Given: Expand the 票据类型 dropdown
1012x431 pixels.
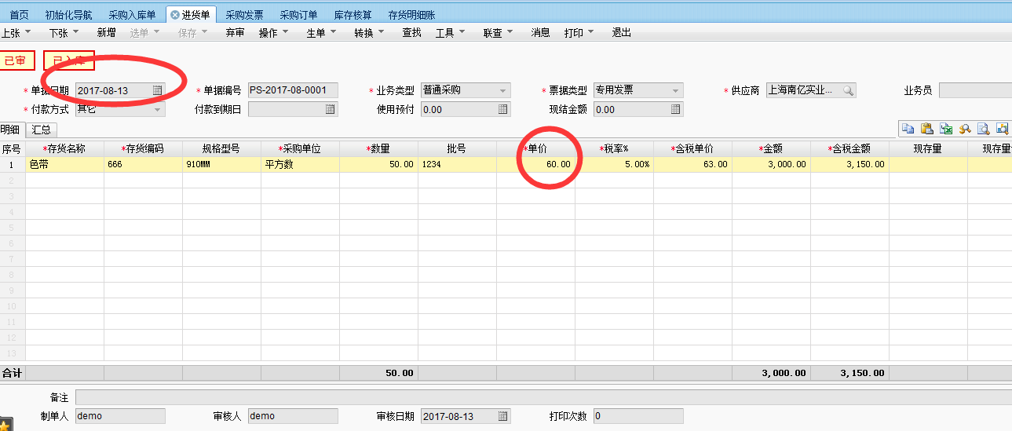Looking at the screenshot, I should (x=675, y=91).
